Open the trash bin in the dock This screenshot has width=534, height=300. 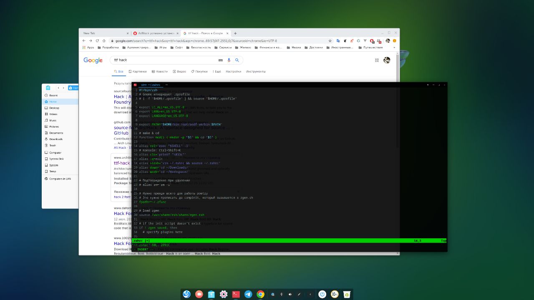[x=346, y=294]
